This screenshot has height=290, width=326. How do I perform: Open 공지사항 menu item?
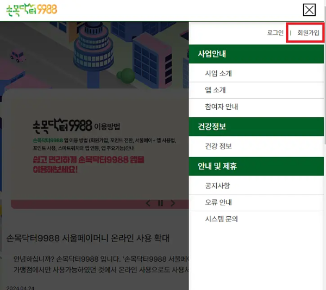pos(256,186)
